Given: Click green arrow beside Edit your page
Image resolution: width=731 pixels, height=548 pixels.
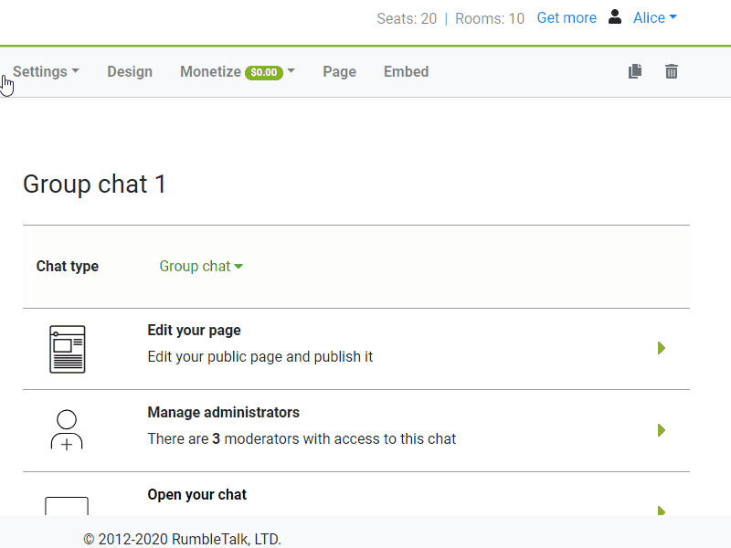Looking at the screenshot, I should 662,348.
